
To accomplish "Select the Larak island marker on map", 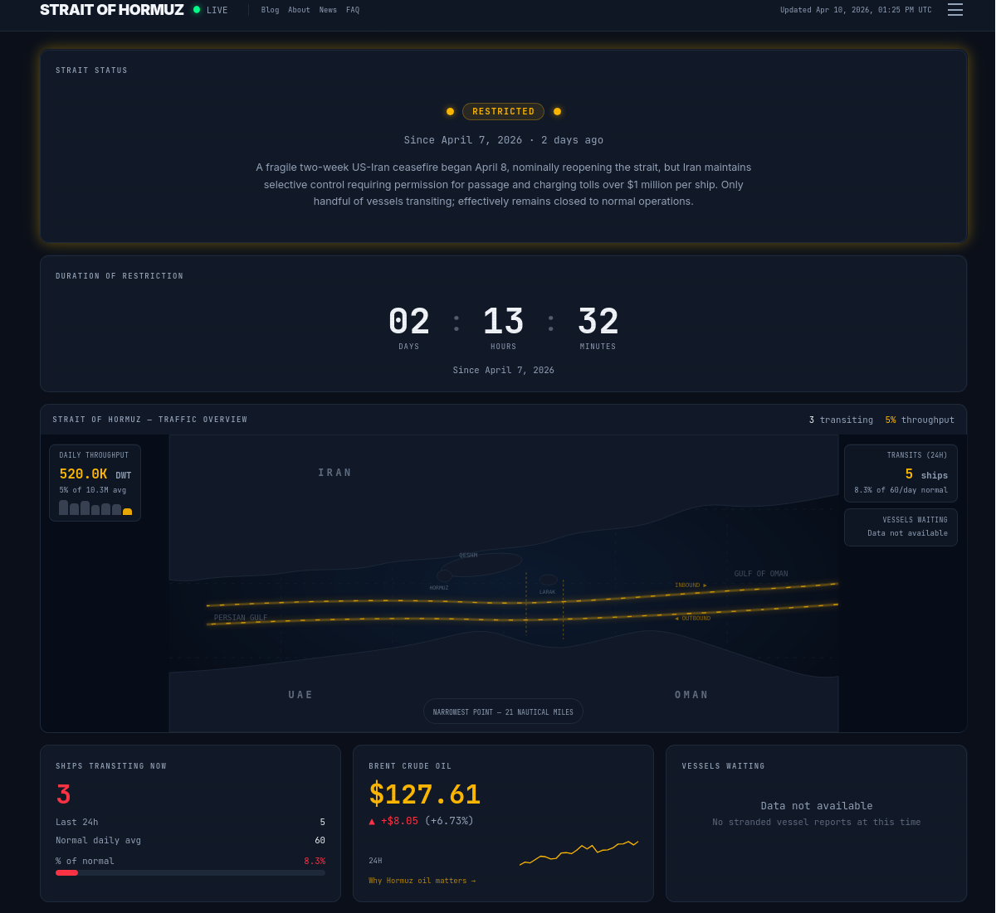I will tap(548, 580).
